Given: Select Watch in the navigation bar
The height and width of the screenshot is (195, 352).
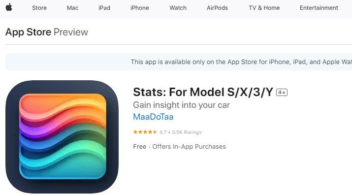Looking at the screenshot, I should (x=178, y=8).
